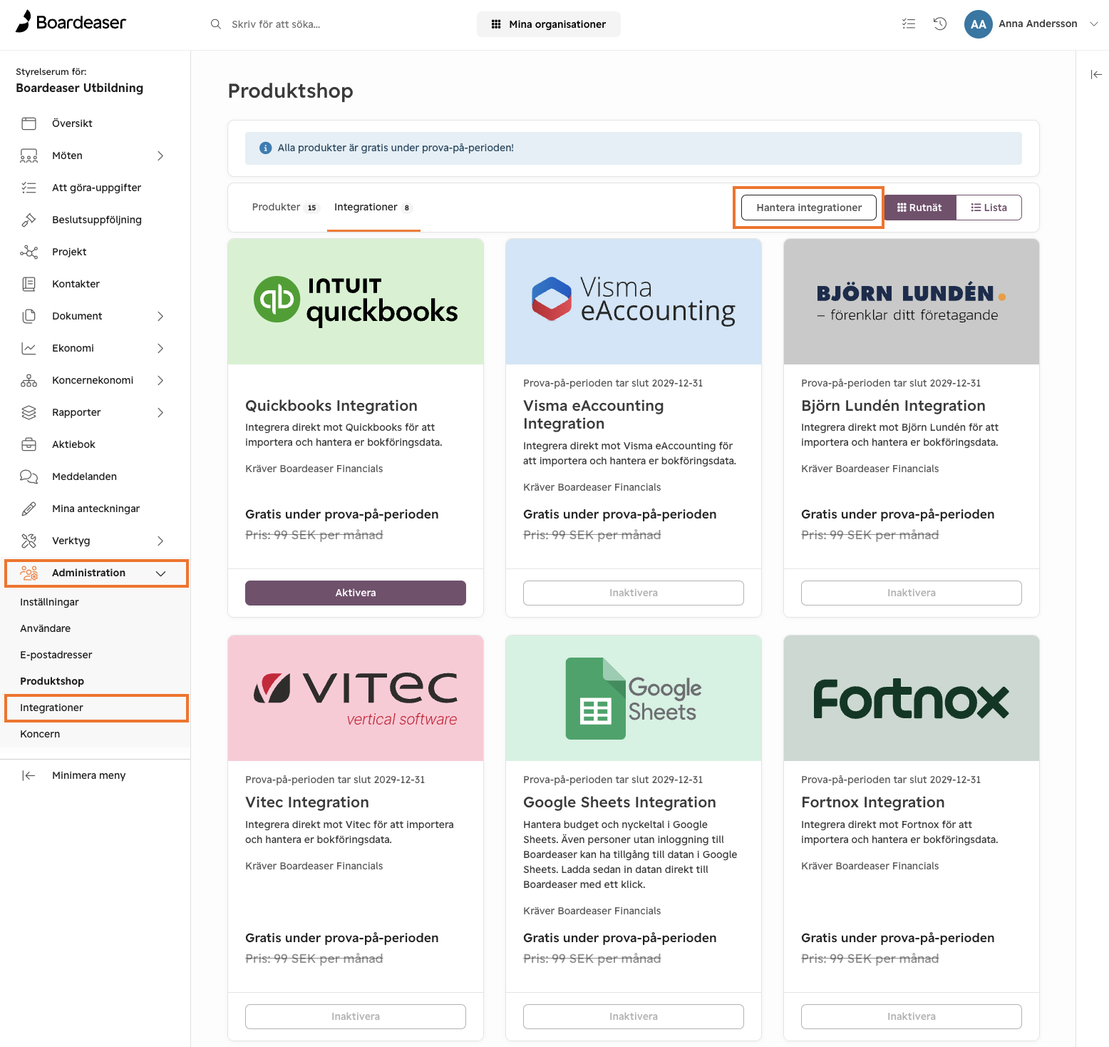Screen dimensions: 1109x1047
Task: Open the history clock icon in header
Action: pyautogui.click(x=940, y=24)
